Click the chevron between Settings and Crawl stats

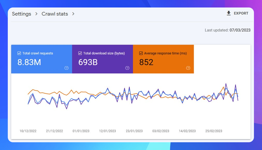(x=36, y=14)
